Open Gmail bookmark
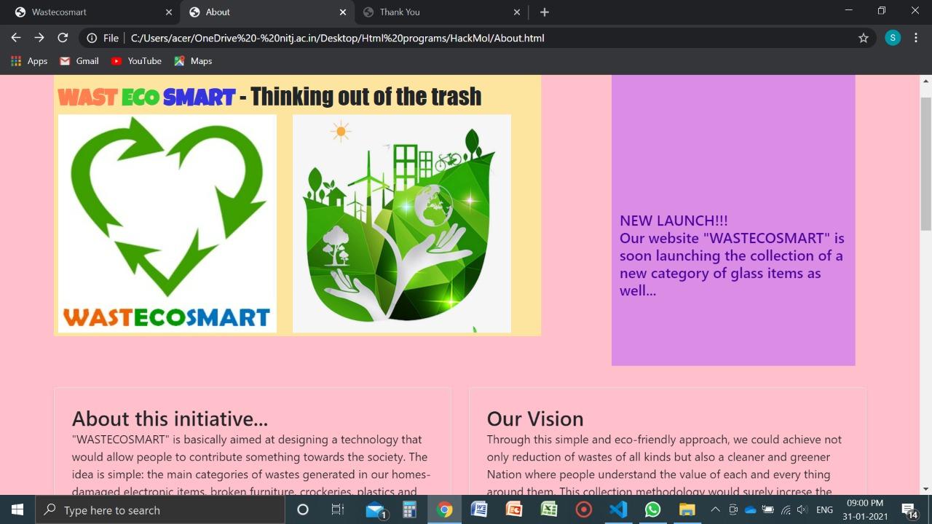Screen dimensions: 932x524 79,61
